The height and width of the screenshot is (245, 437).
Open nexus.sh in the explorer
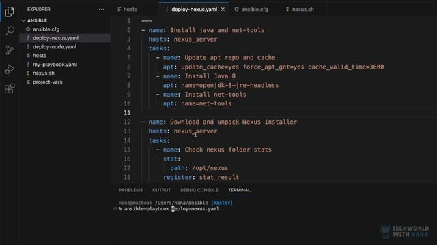click(x=44, y=73)
